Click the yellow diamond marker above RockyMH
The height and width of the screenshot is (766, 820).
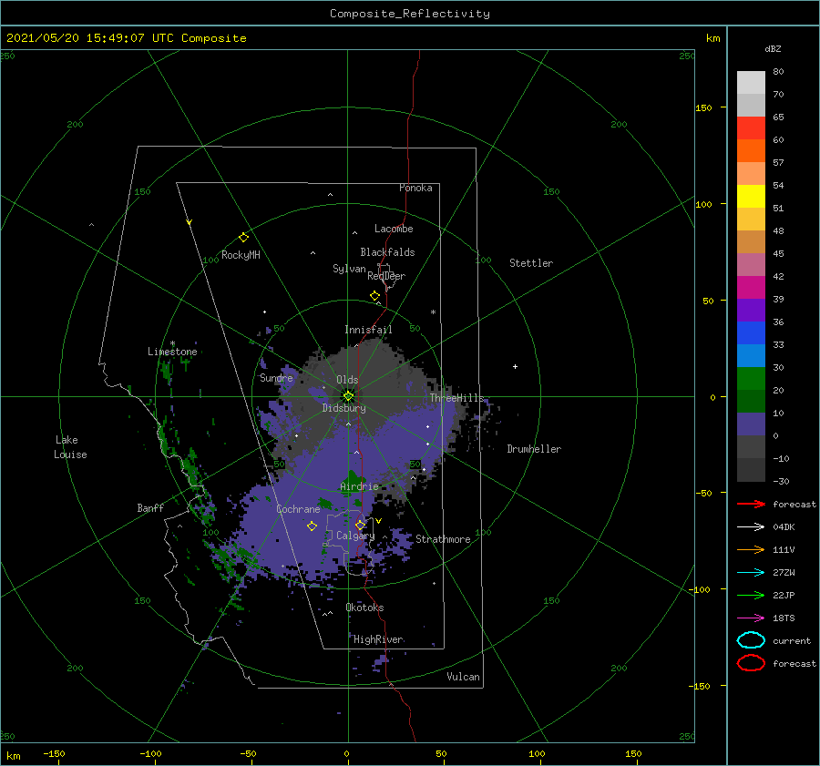point(243,238)
